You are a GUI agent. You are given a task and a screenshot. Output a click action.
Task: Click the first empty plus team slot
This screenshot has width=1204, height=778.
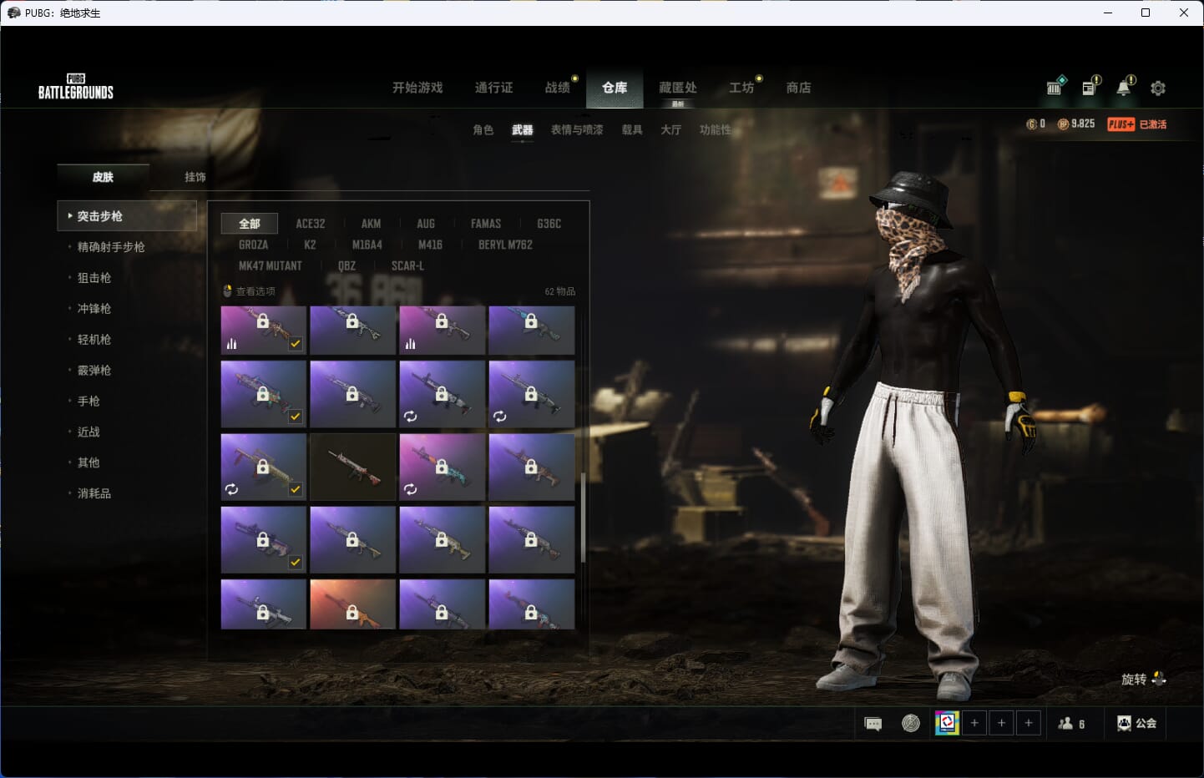(x=974, y=723)
